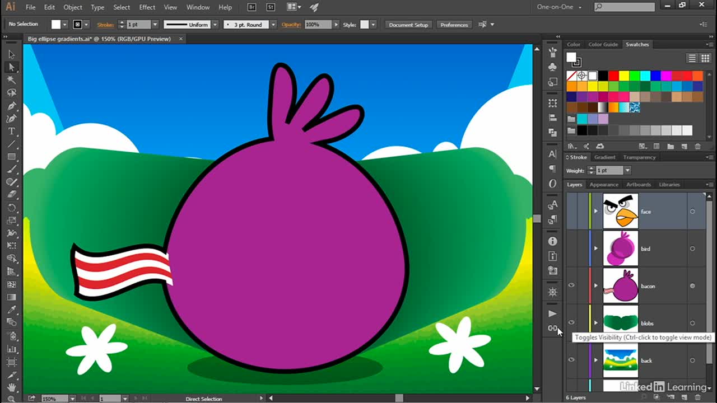
Task: Switch swatches to list view
Action: pos(692,58)
